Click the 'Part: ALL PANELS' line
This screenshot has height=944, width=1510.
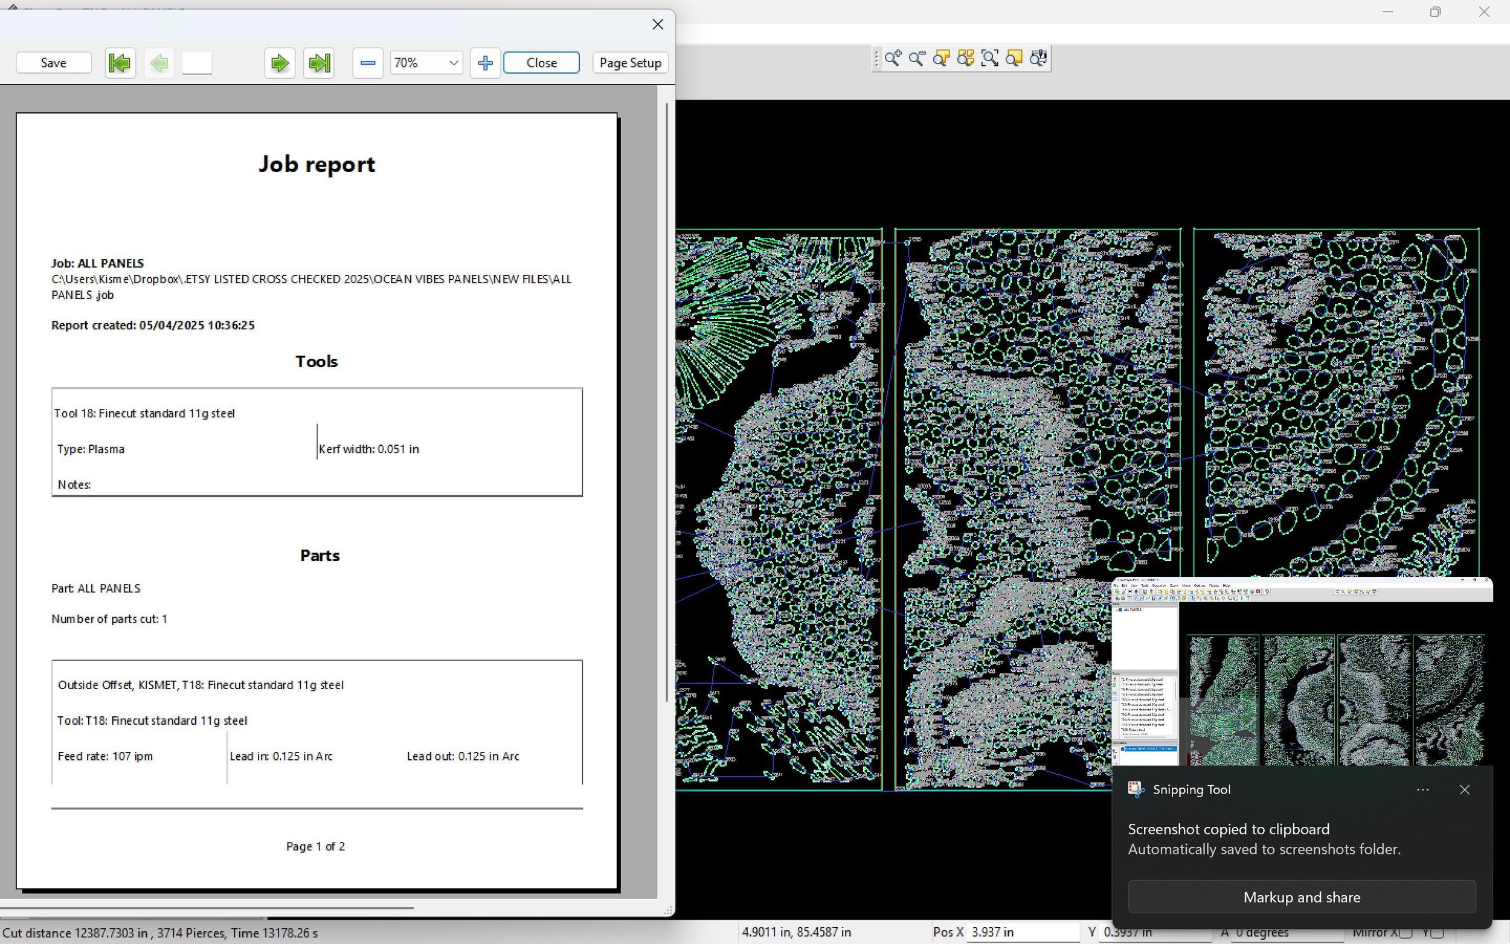(96, 588)
